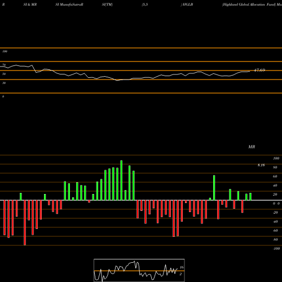Screen dimensions: 282x282
Task: Click the 0 label below the RSI panel
Action: pyautogui.click(x=3, y=96)
